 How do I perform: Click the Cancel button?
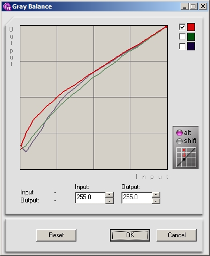pyautogui.click(x=177, y=235)
